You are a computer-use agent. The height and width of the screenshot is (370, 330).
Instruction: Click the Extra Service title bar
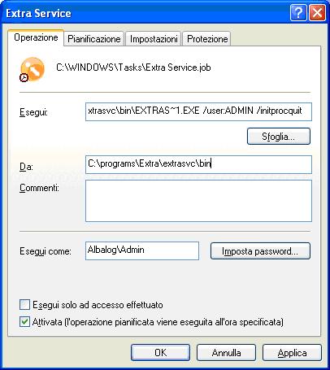[146, 13]
